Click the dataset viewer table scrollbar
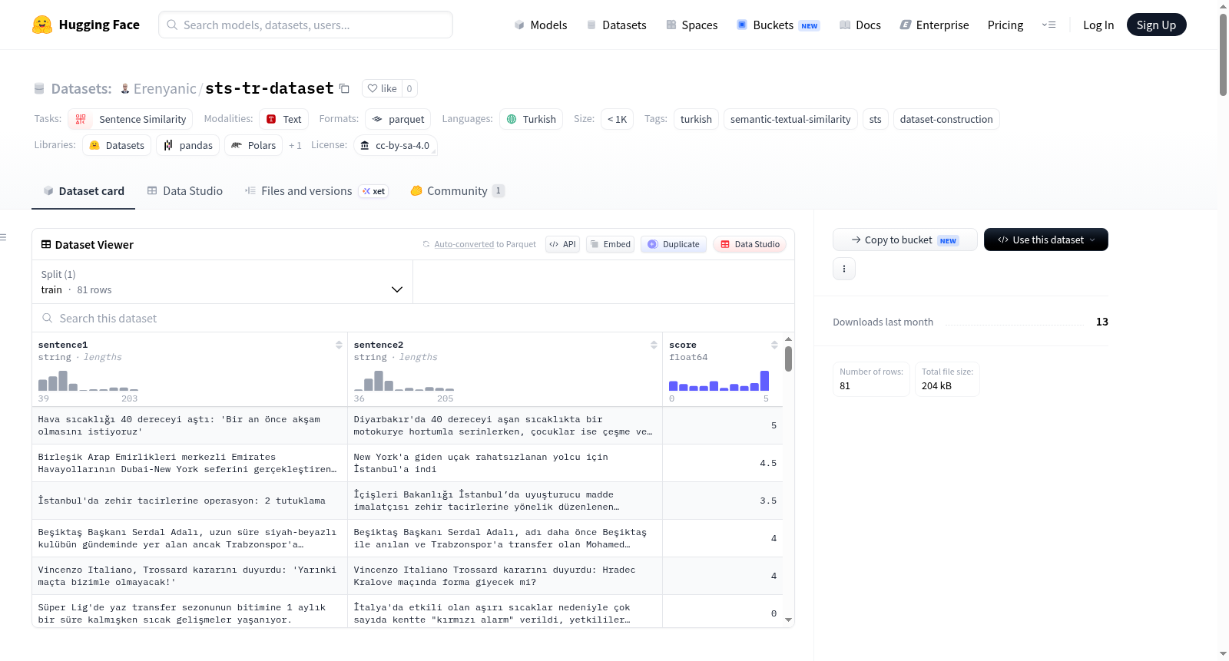The width and height of the screenshot is (1229, 661). pyautogui.click(x=789, y=359)
